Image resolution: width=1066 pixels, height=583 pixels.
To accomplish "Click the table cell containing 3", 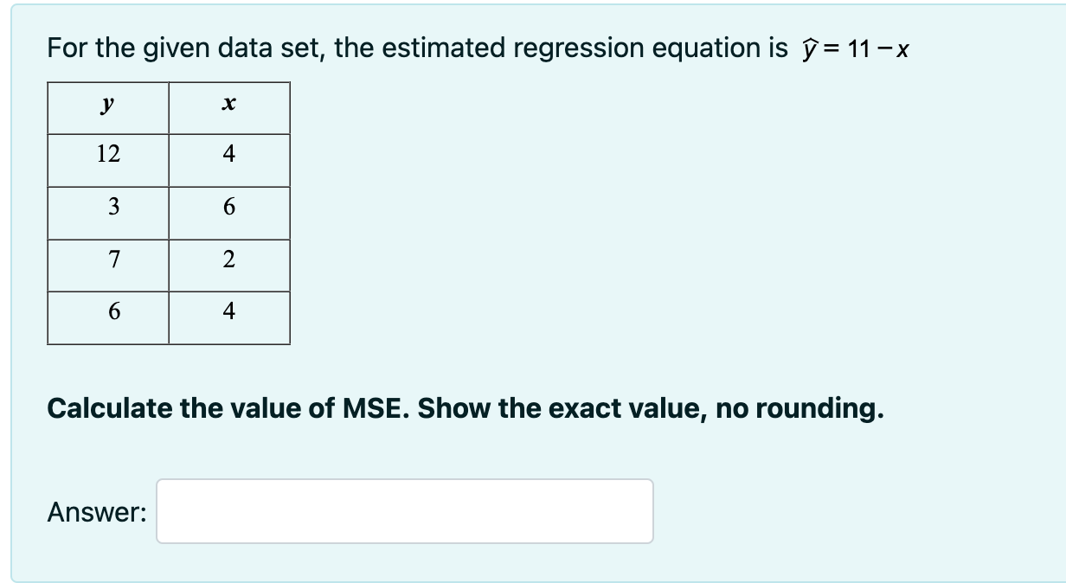I will click(108, 213).
